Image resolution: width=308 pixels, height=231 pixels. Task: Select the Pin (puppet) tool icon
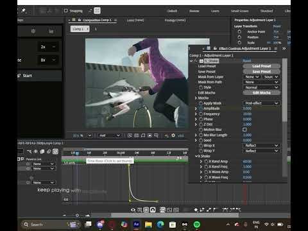point(24,10)
